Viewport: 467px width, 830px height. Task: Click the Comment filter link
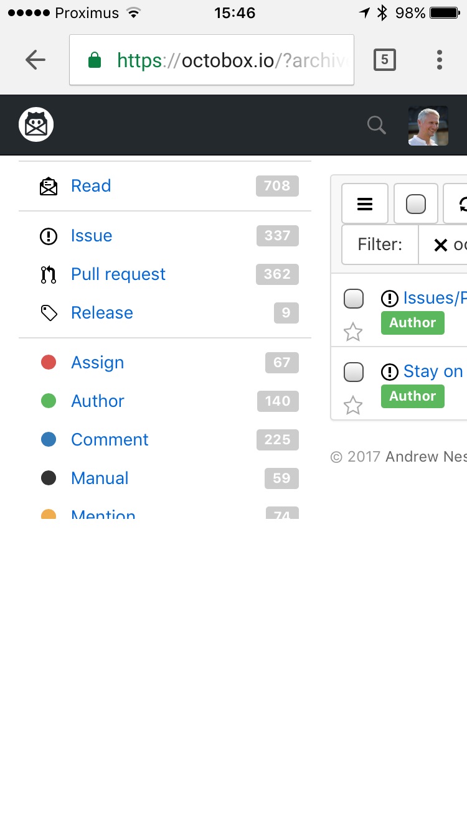click(x=110, y=440)
